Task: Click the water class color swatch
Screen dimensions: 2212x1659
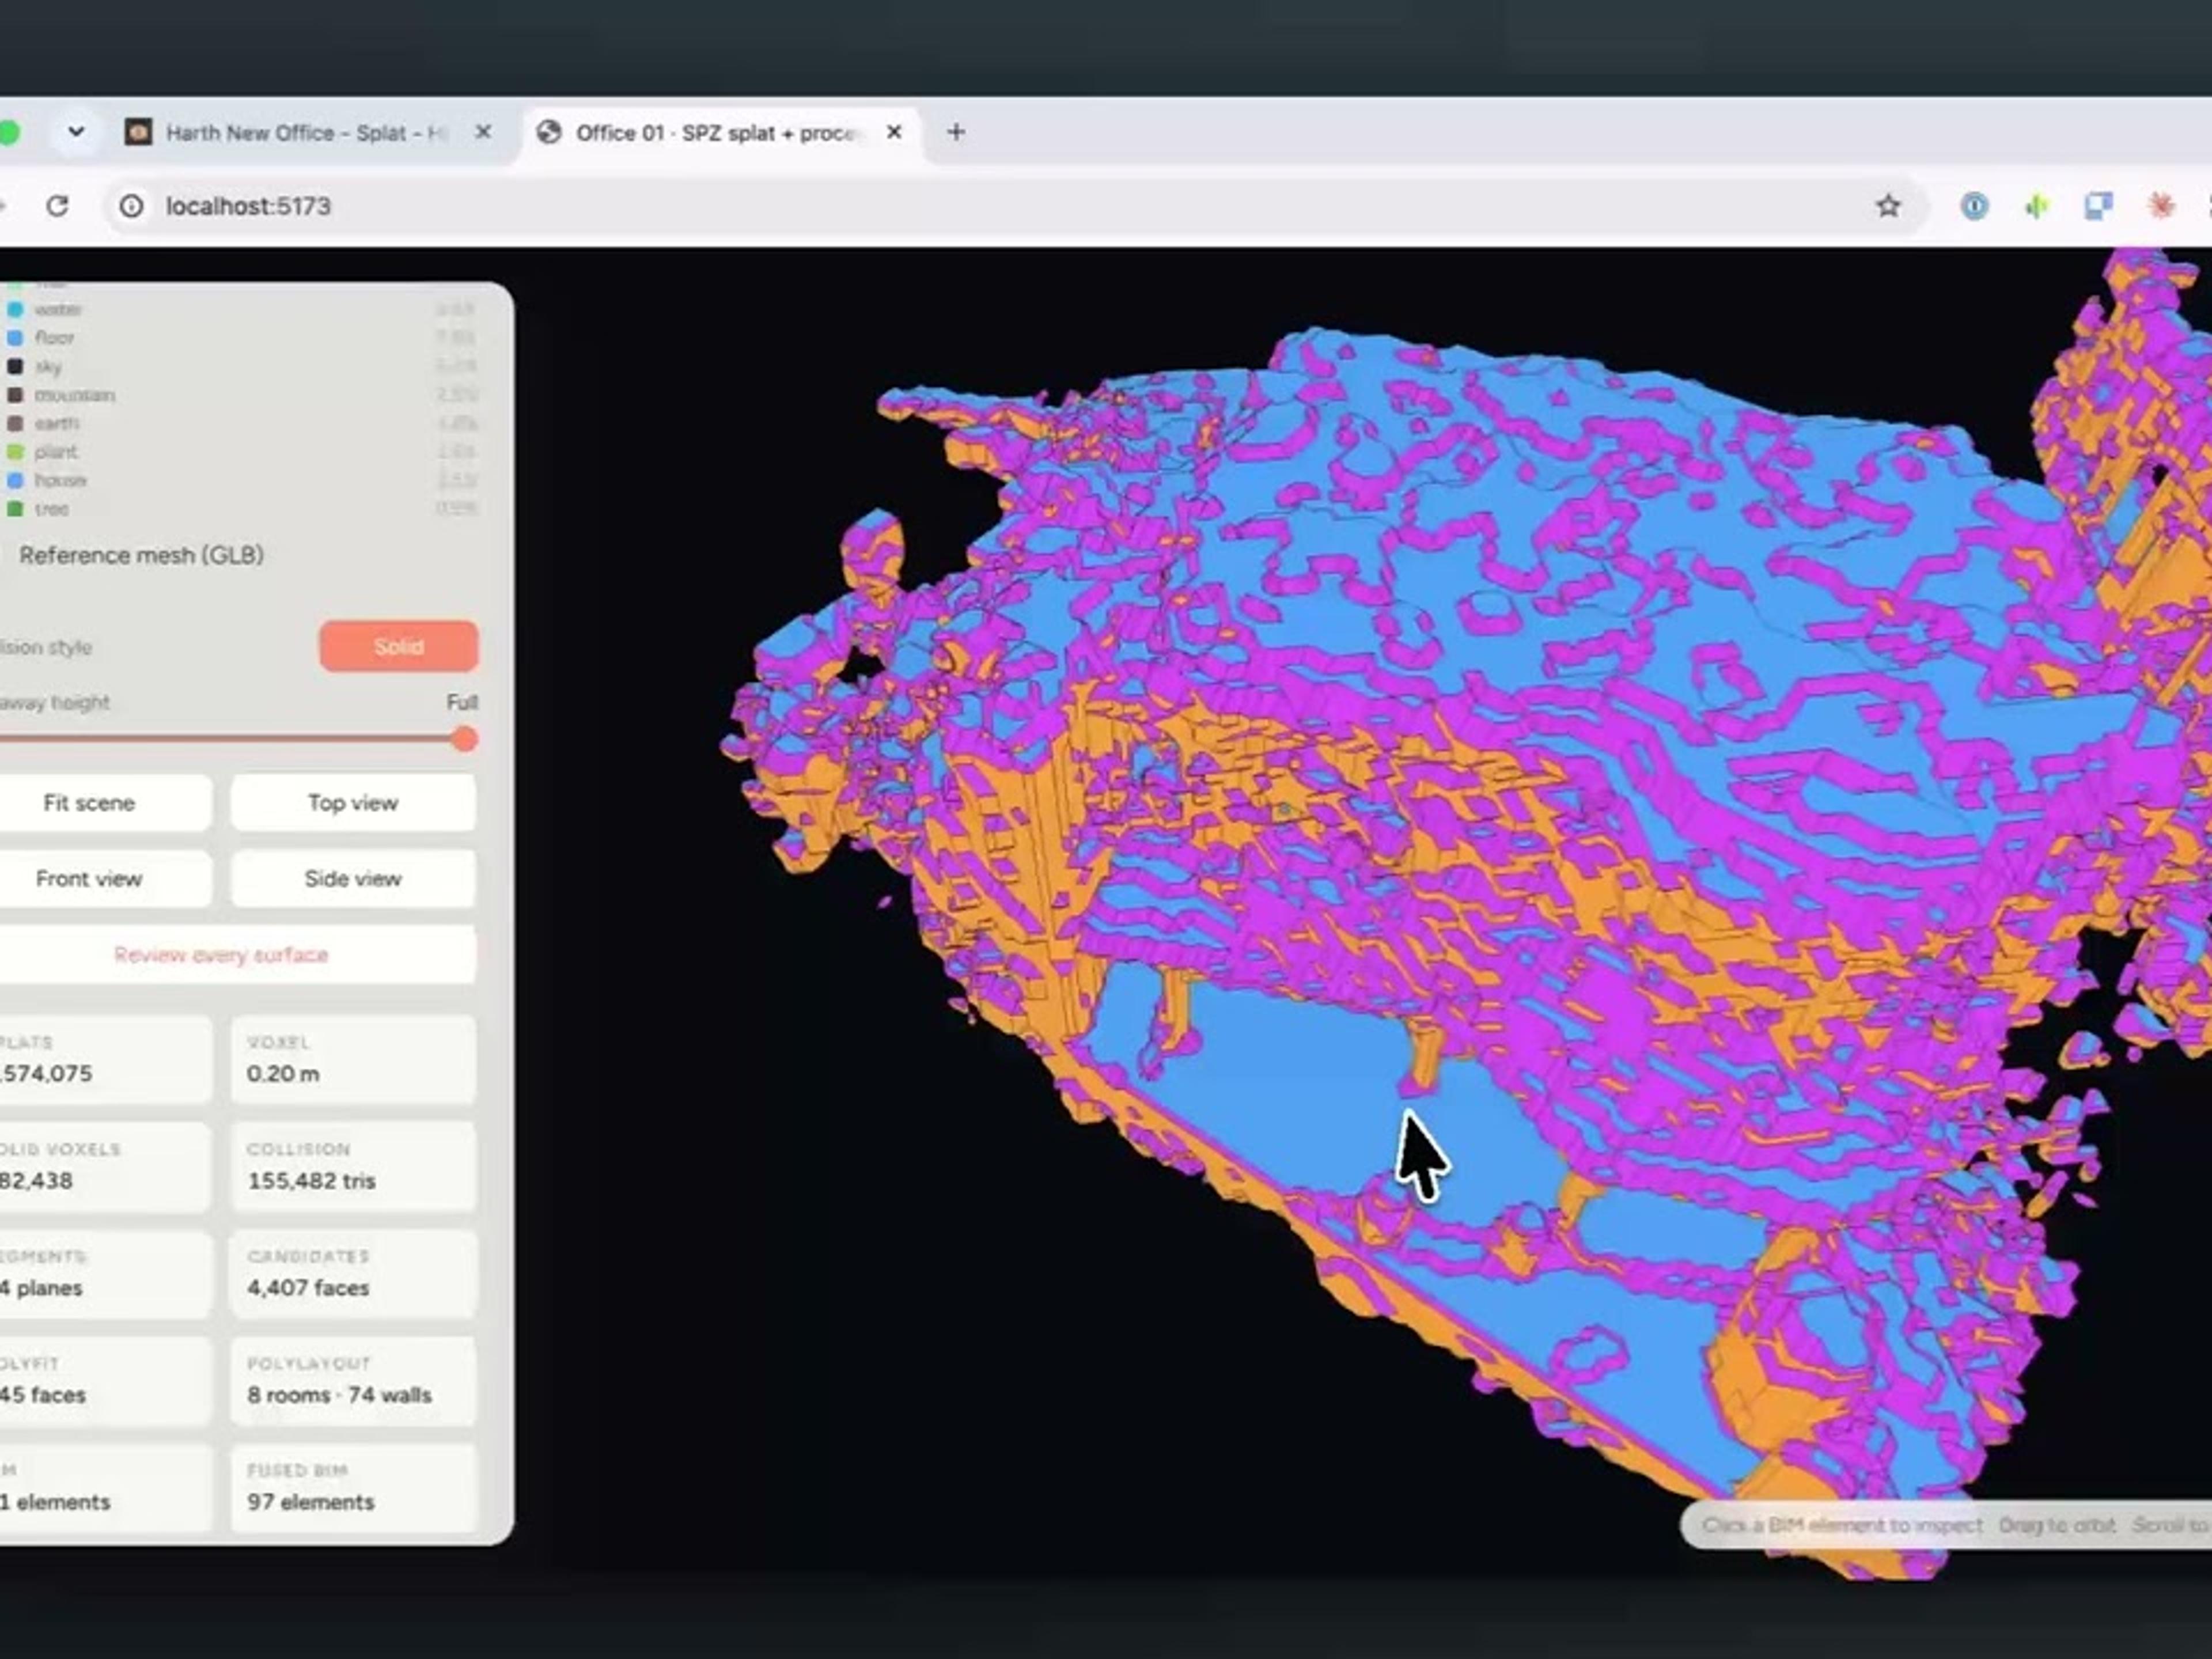Action: pos(15,310)
